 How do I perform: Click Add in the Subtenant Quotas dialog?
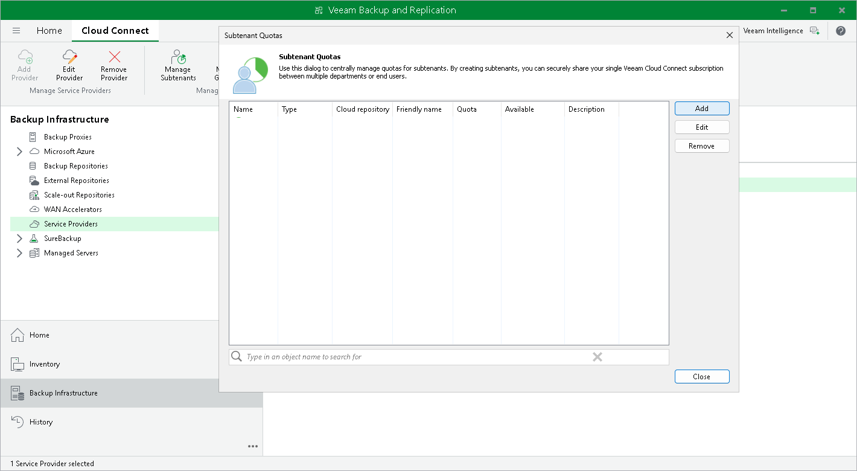coord(702,109)
